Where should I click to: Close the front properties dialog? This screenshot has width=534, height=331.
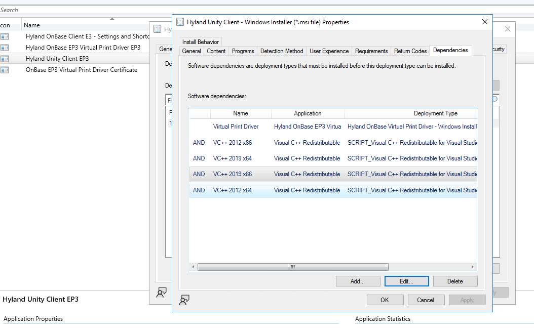coord(485,22)
